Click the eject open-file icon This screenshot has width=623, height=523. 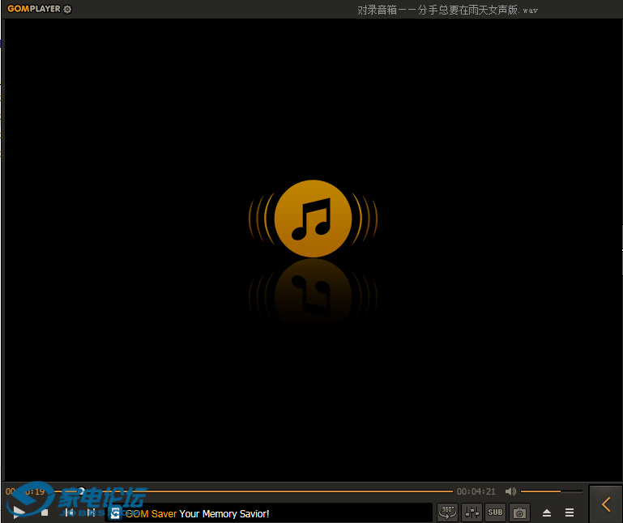click(547, 512)
